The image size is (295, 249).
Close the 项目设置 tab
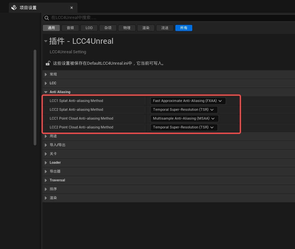72,8
